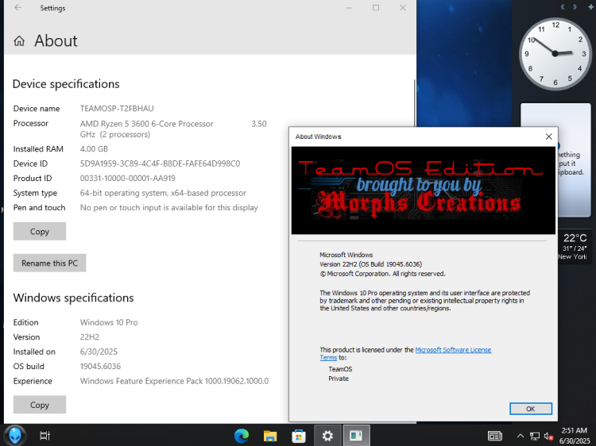Screen dimensions: 596x446
Task: Close the Settings window
Action: coord(403,8)
